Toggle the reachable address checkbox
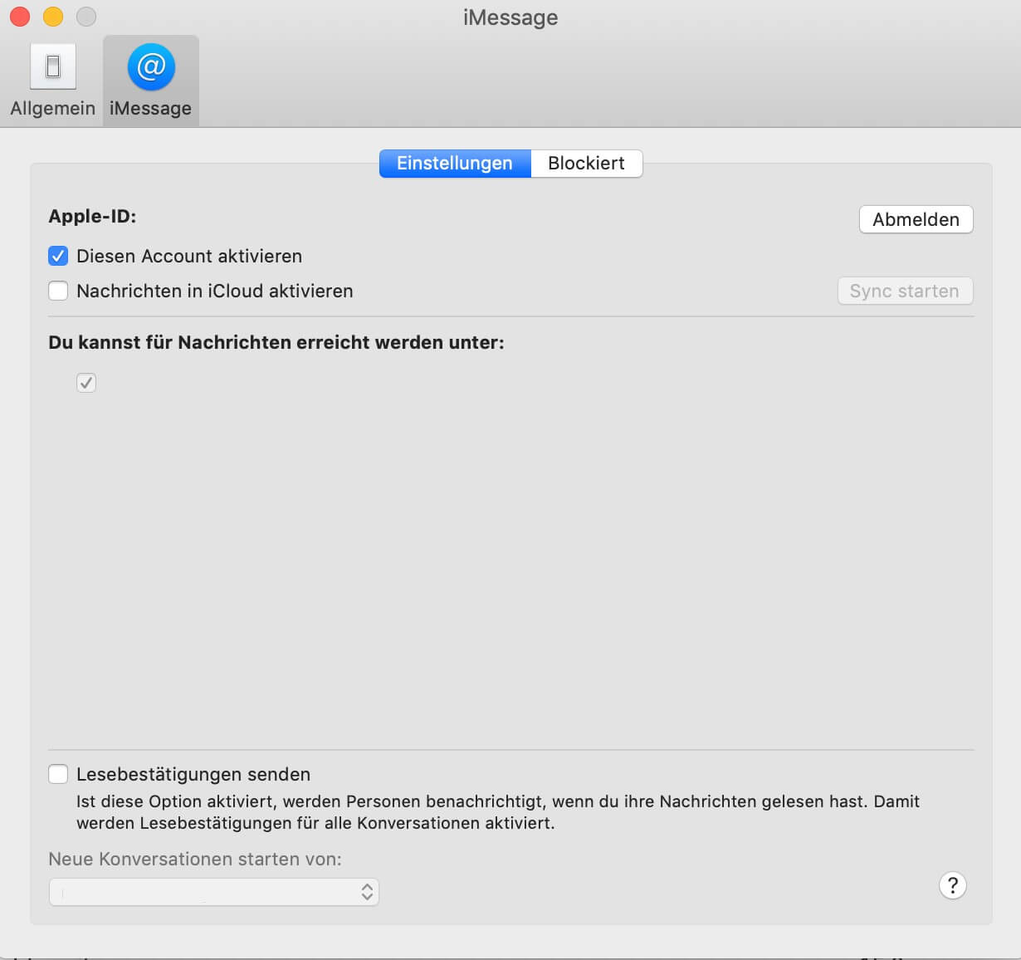This screenshot has width=1021, height=960. coord(86,383)
